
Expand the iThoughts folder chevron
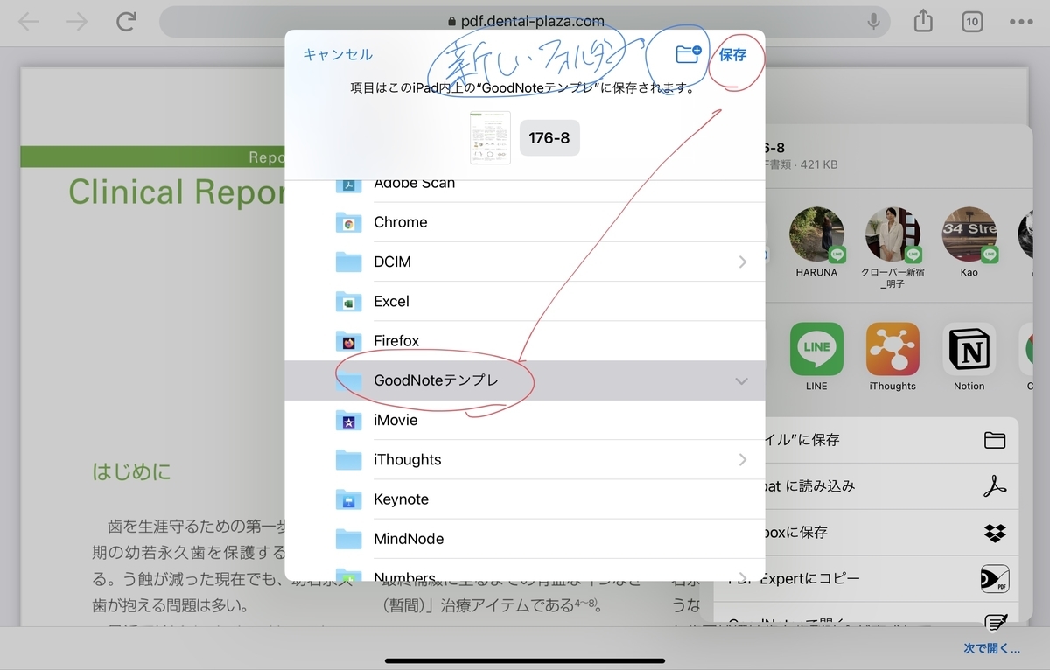[741, 458]
